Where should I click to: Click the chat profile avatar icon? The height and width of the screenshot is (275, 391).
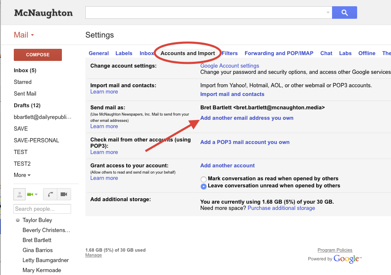click(20, 194)
